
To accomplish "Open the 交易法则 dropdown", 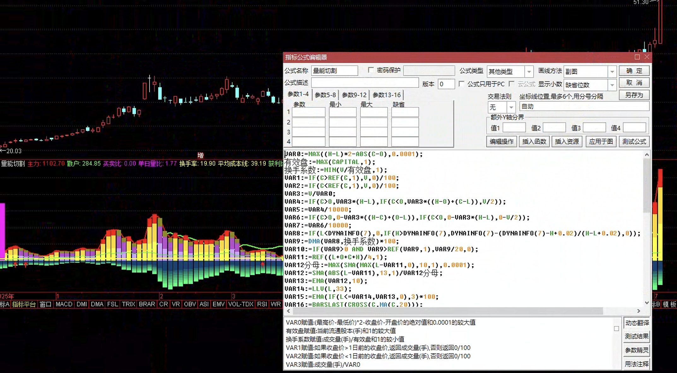I will [511, 107].
